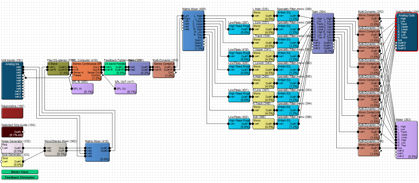Select the SPL OUT (417) block

[x=126, y=89]
